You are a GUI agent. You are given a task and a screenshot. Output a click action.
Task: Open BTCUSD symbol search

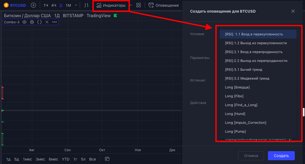point(18,5)
